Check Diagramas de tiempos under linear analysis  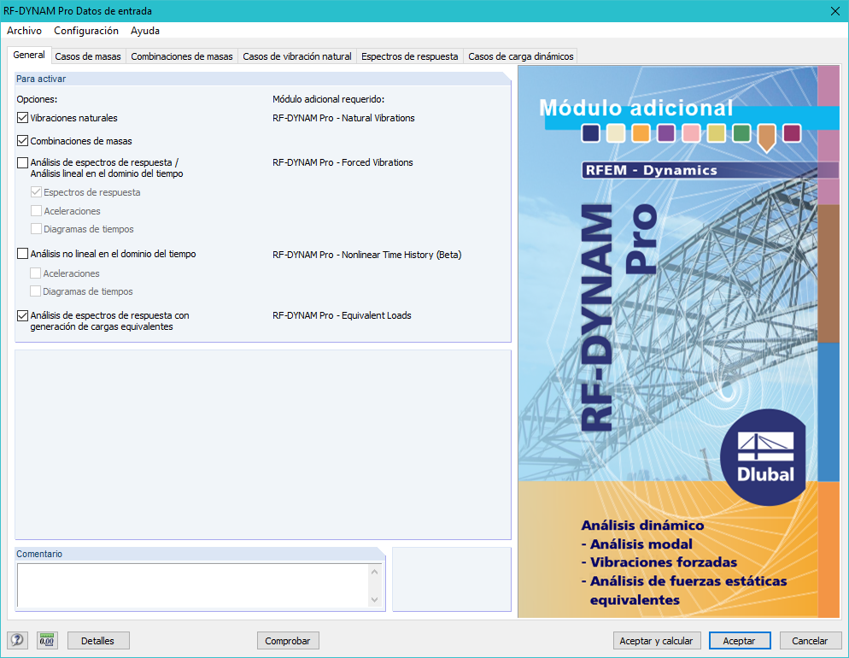36,229
